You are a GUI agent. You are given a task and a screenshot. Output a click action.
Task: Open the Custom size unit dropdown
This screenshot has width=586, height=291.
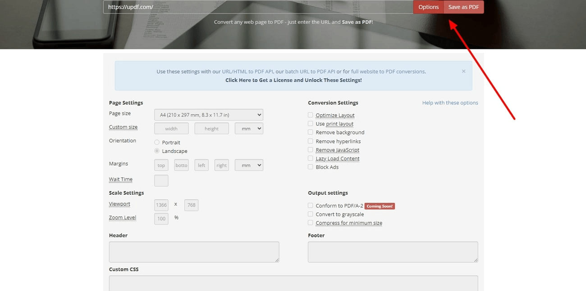[249, 128]
